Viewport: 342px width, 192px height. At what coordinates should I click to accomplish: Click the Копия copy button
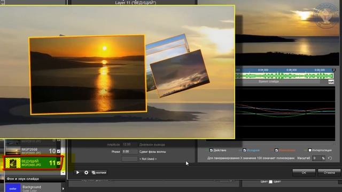[99, 172]
